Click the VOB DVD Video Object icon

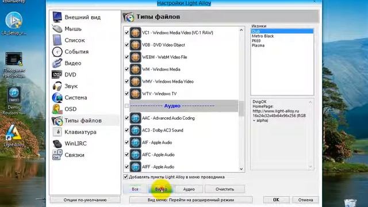[x=135, y=45]
